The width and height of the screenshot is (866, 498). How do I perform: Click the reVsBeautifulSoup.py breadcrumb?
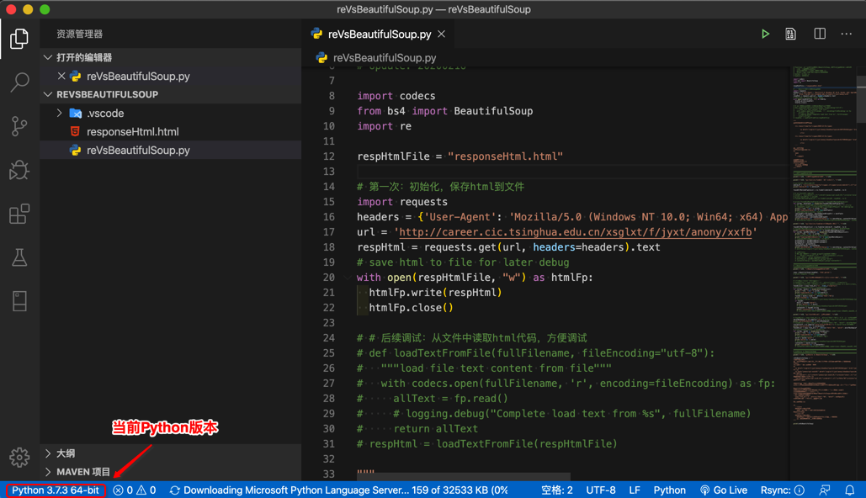click(x=385, y=58)
